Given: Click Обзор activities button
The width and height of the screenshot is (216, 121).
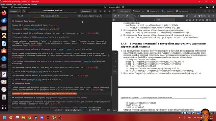Looking at the screenshot, I should point(4,7).
